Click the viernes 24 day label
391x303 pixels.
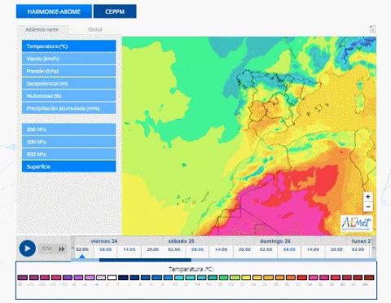(x=104, y=241)
